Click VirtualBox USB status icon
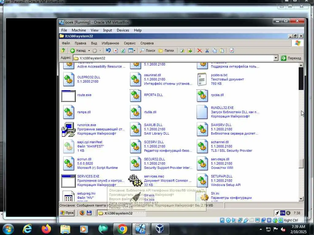 (x=246, y=220)
